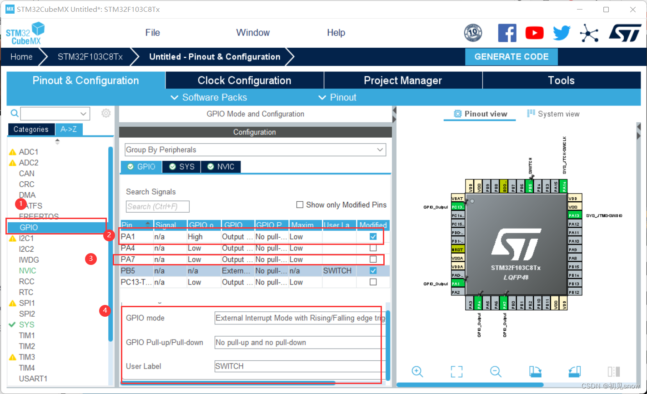Select pin PA13 on the chip

coord(574,215)
